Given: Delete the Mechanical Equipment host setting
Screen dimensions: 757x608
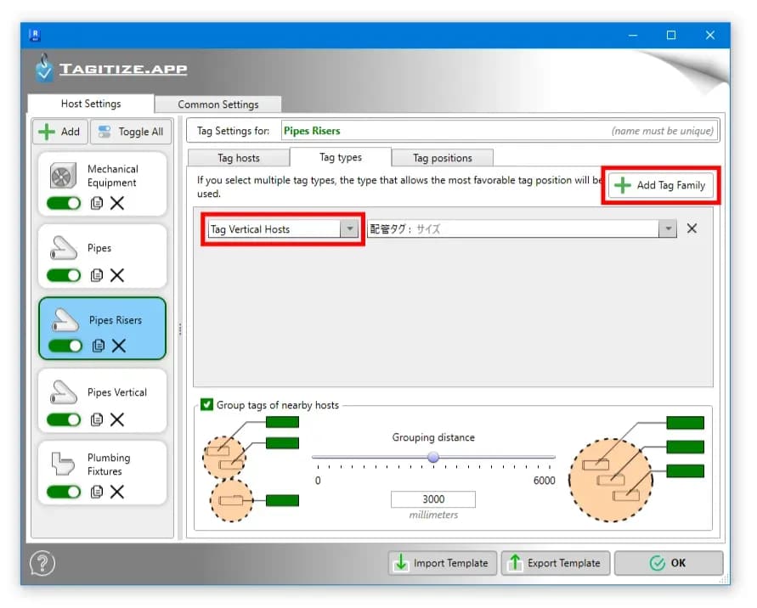Looking at the screenshot, I should pos(117,203).
